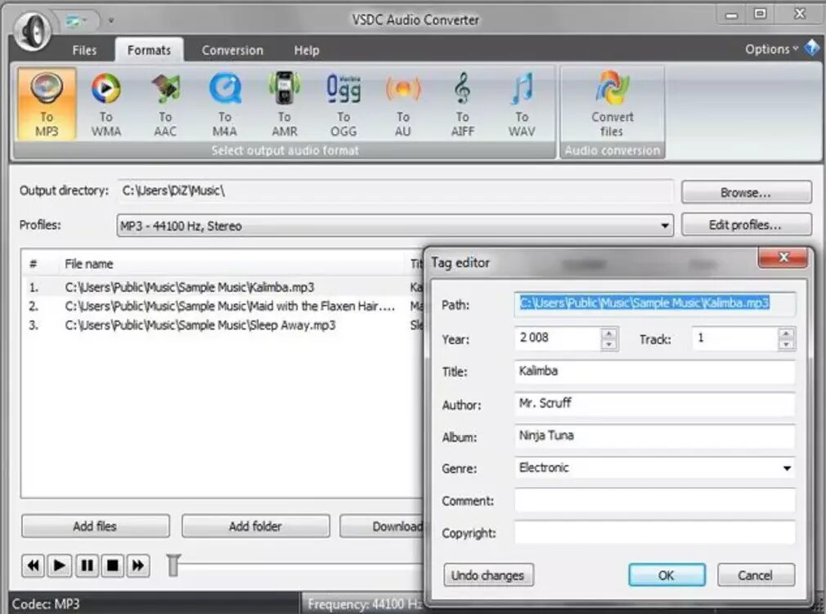Expand the Profiles dropdown
Image resolution: width=826 pixels, height=614 pixels.
point(665,226)
